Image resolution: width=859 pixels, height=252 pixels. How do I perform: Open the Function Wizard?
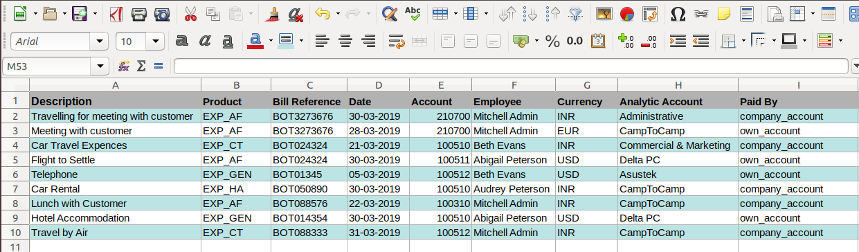pyautogui.click(x=124, y=66)
